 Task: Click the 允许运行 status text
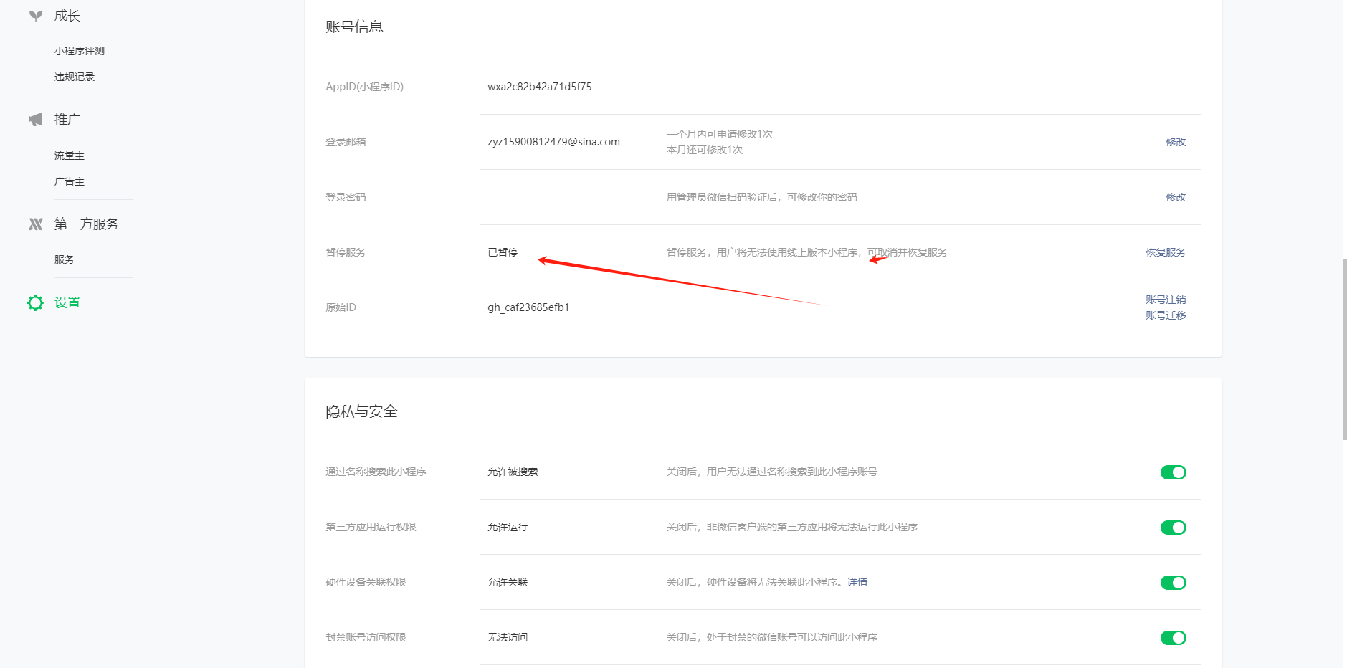pos(508,527)
